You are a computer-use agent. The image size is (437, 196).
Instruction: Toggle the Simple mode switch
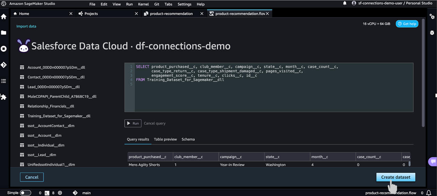click(25, 193)
